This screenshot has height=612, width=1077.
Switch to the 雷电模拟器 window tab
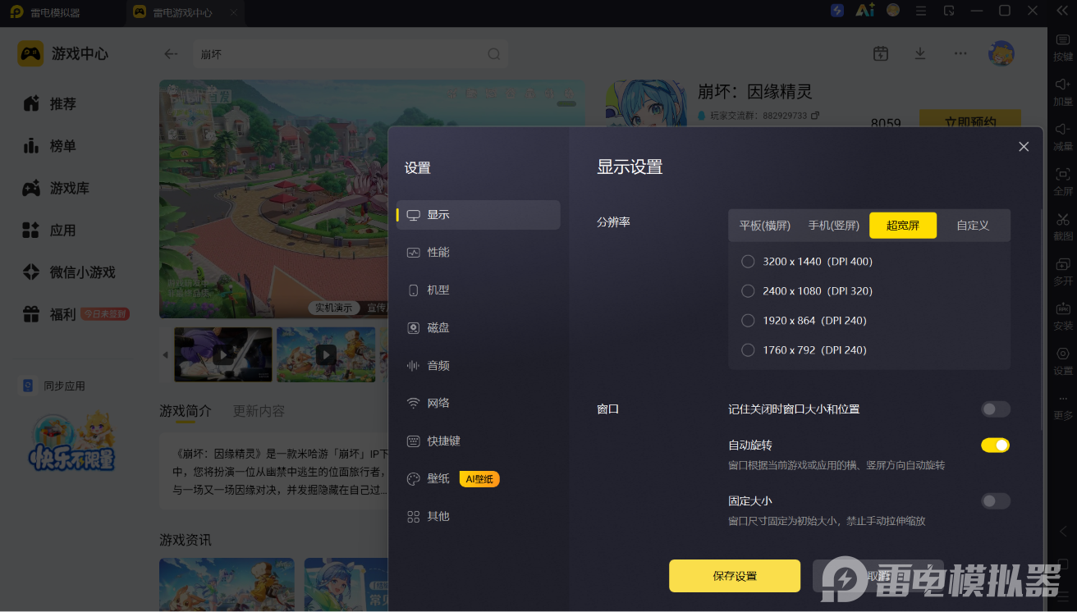[x=44, y=12]
